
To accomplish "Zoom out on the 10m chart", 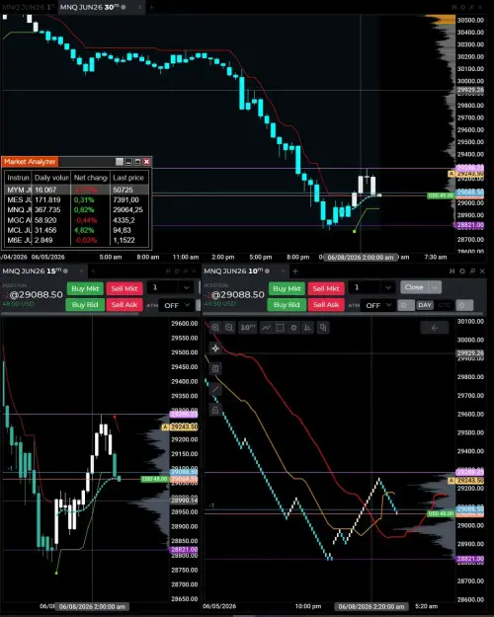I will (x=229, y=328).
